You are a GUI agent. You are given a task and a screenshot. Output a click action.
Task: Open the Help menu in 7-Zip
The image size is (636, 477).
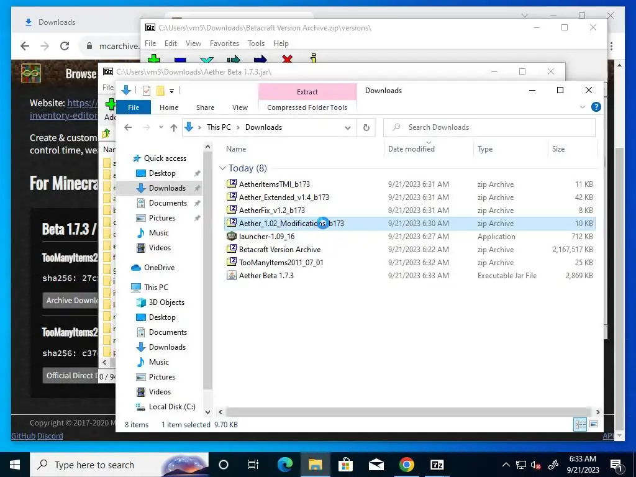pyautogui.click(x=281, y=43)
